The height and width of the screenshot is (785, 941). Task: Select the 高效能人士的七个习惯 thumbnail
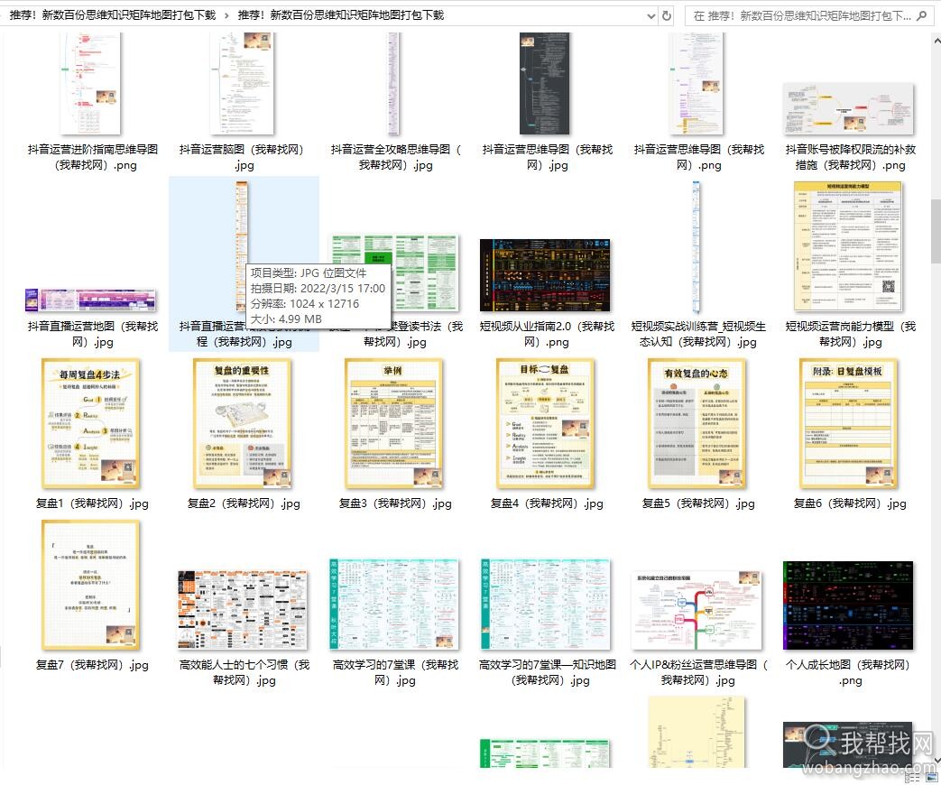coord(242,610)
